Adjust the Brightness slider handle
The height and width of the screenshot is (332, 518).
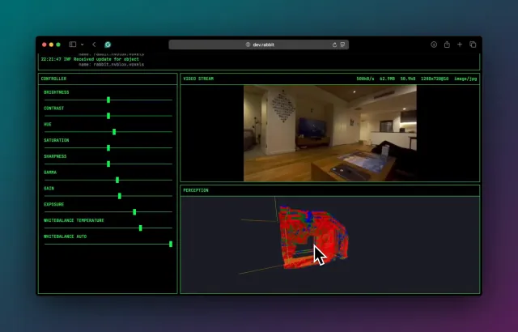(x=108, y=100)
